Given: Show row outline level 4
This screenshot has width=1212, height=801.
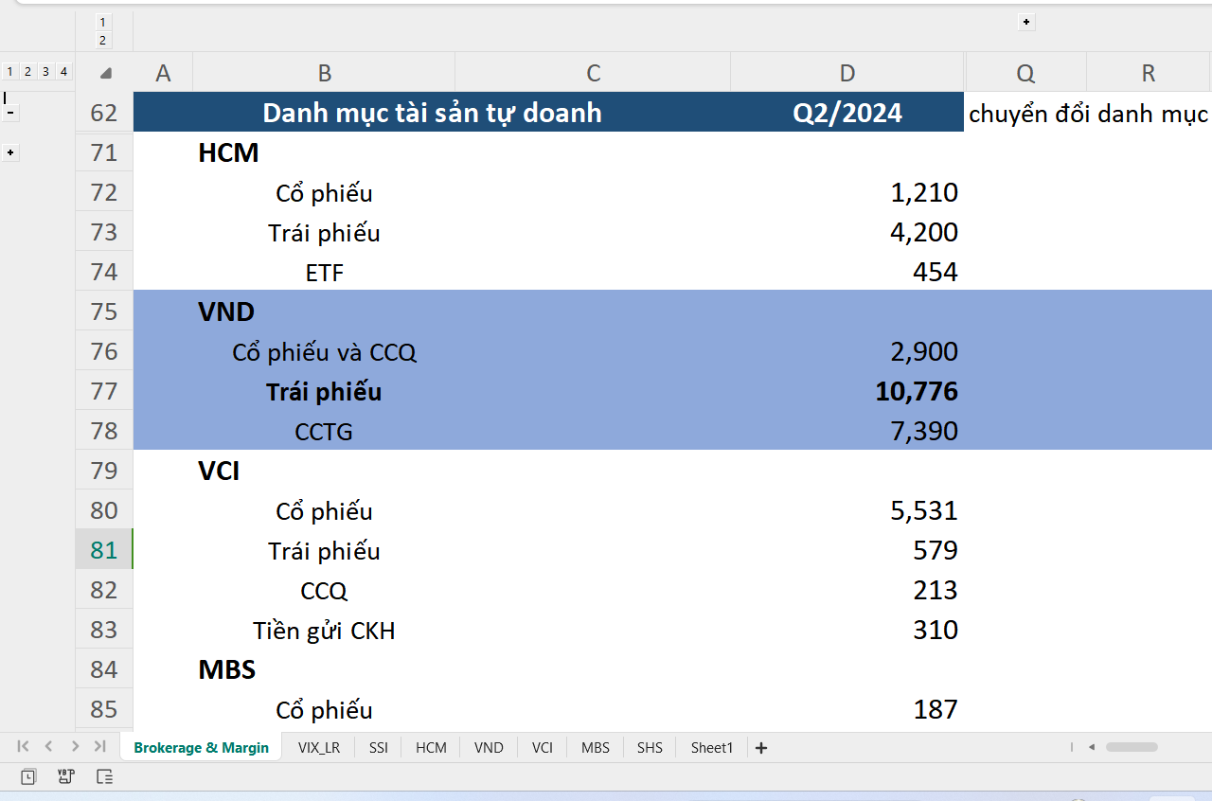Looking at the screenshot, I should pos(63,71).
